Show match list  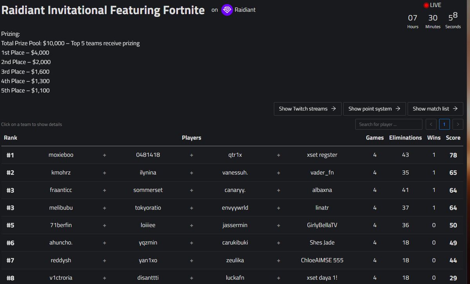(x=435, y=109)
